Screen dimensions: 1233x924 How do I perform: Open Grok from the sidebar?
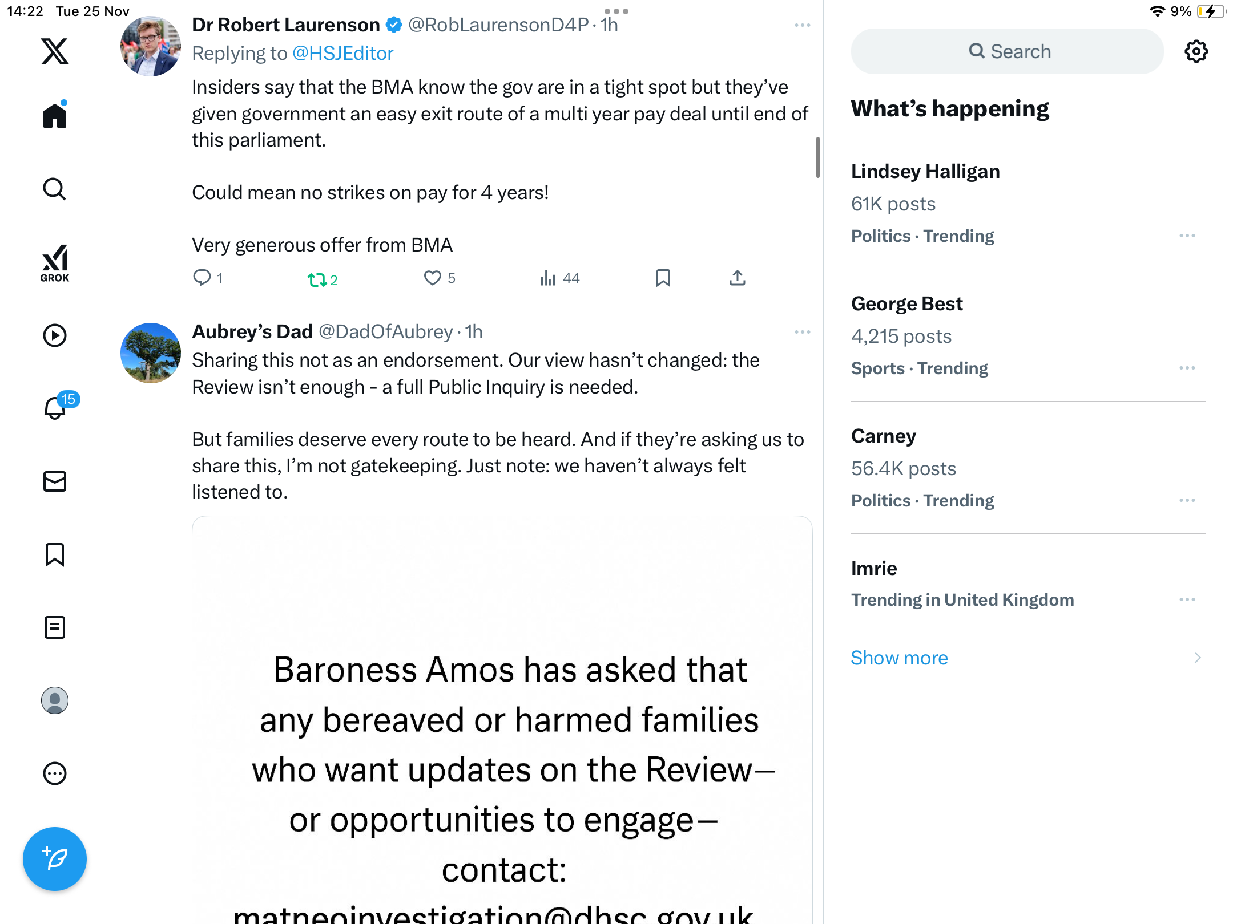pos(55,263)
